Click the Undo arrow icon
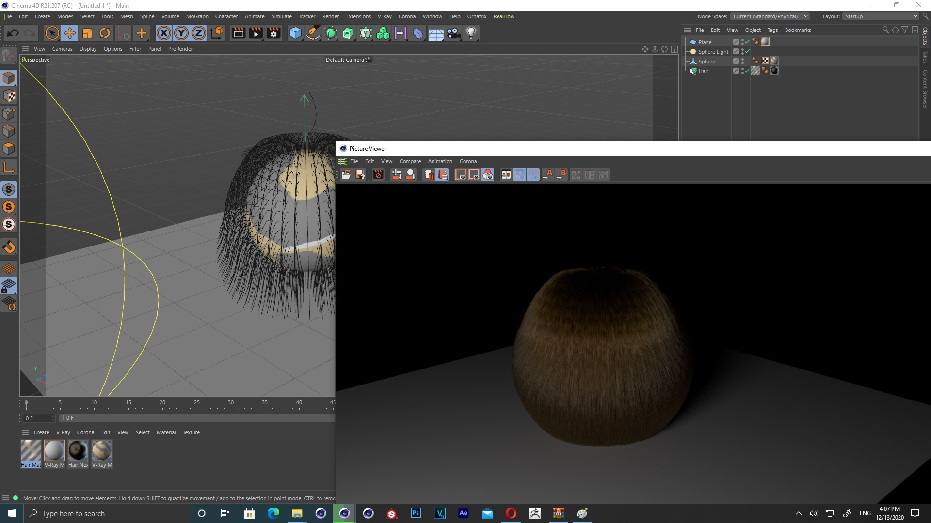Screen dimensions: 931x523 [13, 33]
